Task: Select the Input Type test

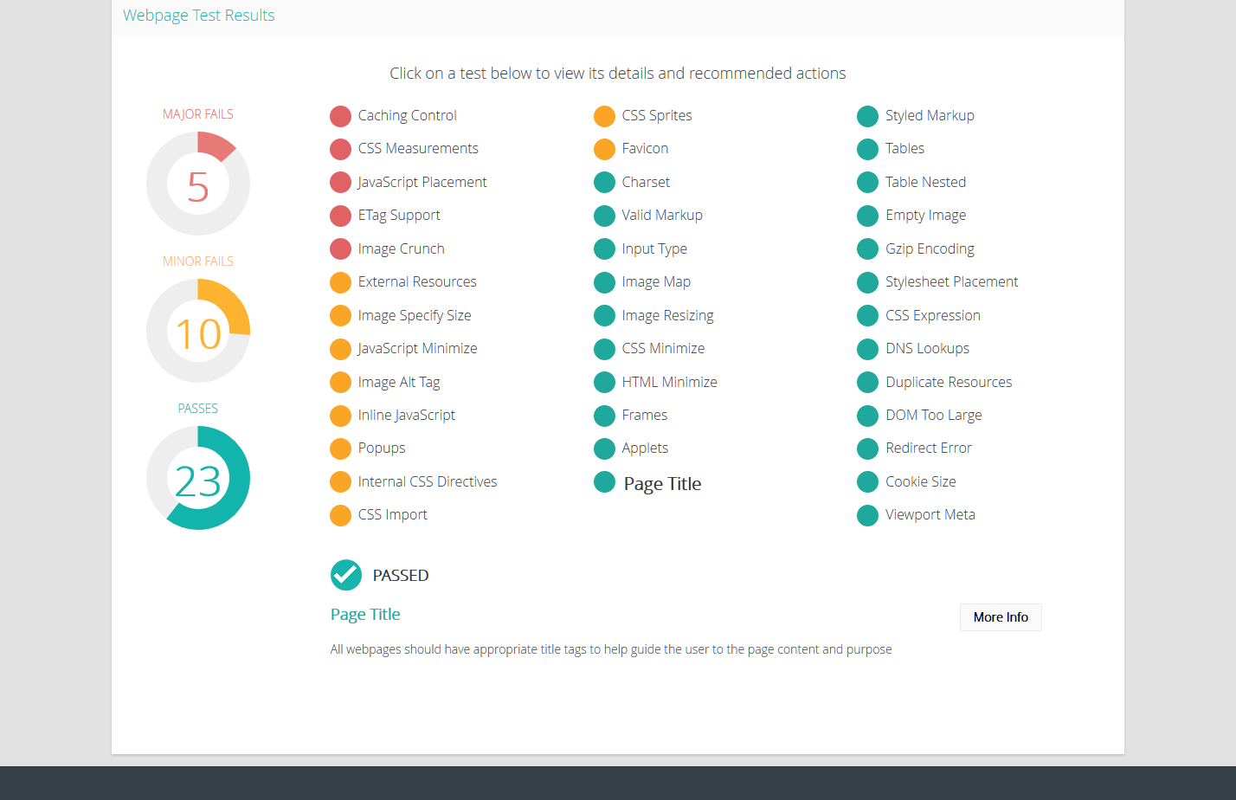Action: [654, 249]
